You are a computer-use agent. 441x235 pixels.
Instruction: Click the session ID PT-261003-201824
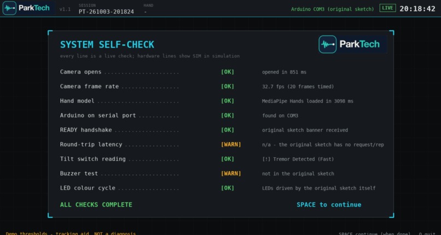coord(106,12)
